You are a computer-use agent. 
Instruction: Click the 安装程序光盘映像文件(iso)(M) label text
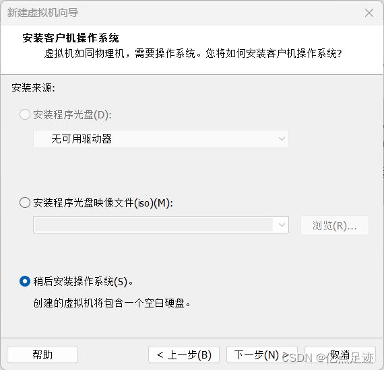pyautogui.click(x=103, y=202)
